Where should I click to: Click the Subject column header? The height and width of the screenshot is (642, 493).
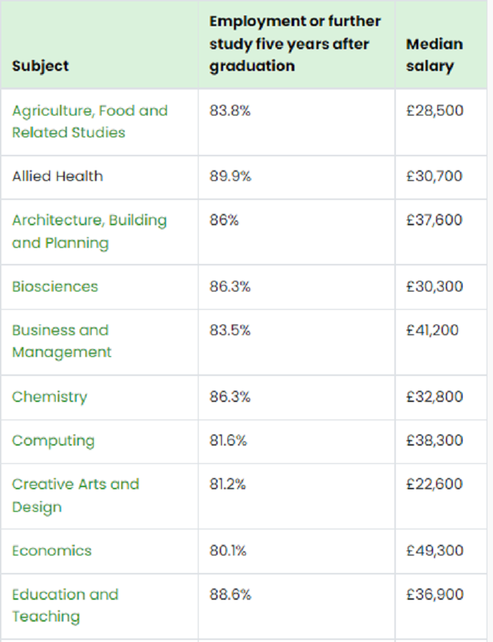[x=40, y=65]
